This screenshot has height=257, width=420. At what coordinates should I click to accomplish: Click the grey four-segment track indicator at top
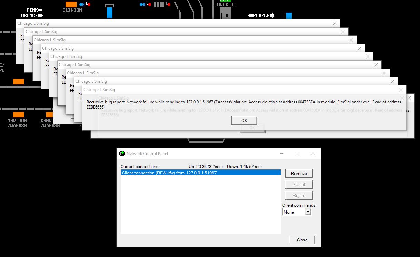pos(159,4)
